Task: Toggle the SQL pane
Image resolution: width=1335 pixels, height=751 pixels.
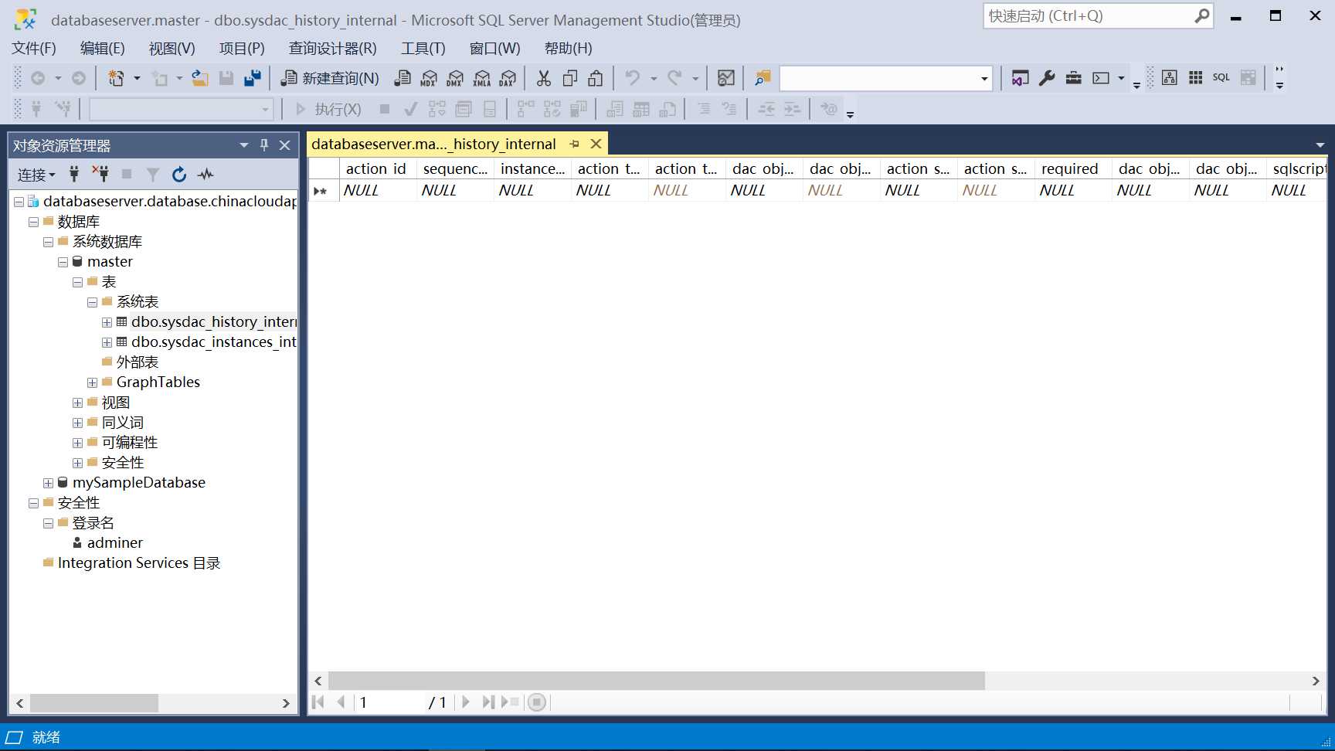Action: [x=1221, y=77]
